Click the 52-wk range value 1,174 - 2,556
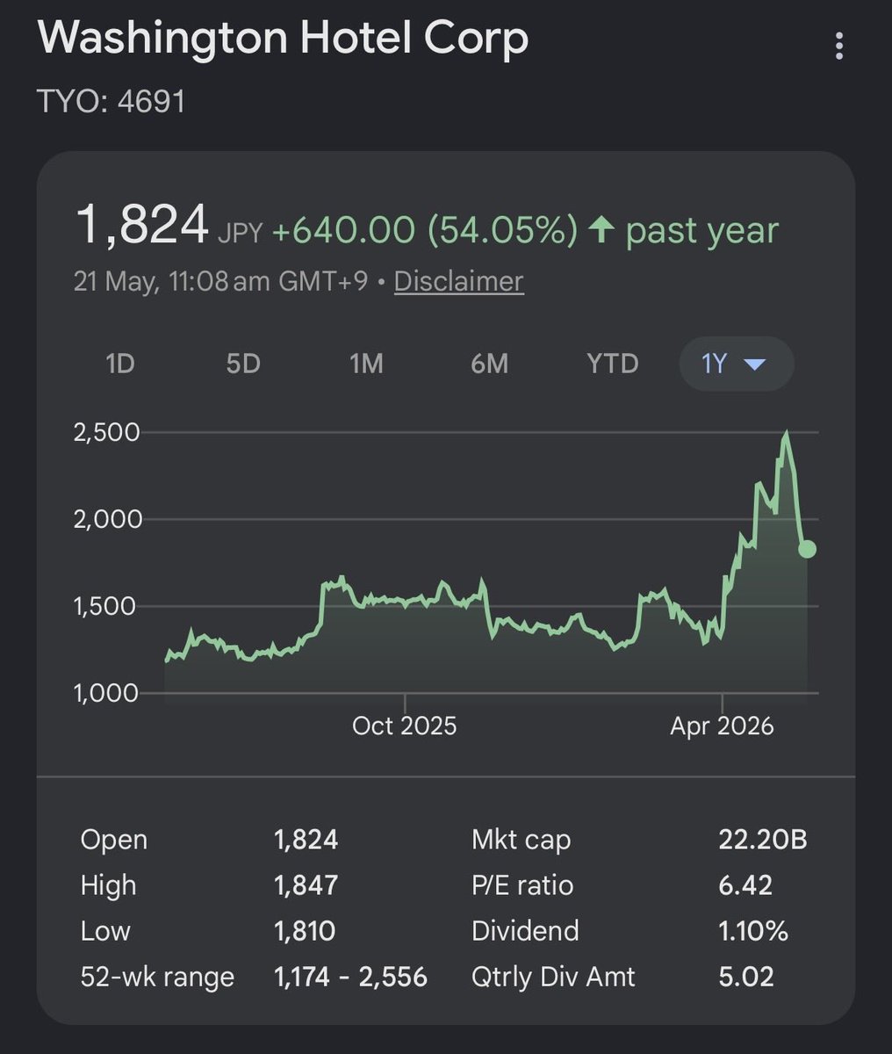 coord(350,977)
